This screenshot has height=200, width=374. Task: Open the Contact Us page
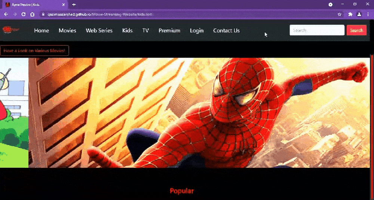[226, 31]
